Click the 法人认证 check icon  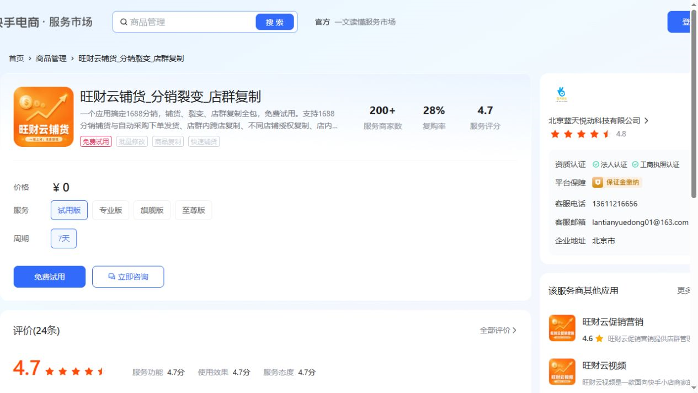click(x=596, y=164)
